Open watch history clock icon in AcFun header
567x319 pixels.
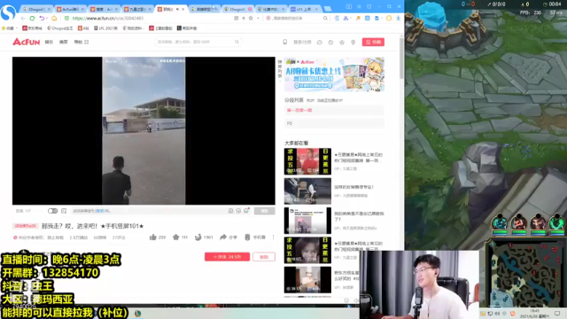point(330,43)
